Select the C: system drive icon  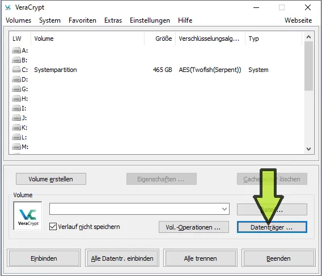[16, 70]
